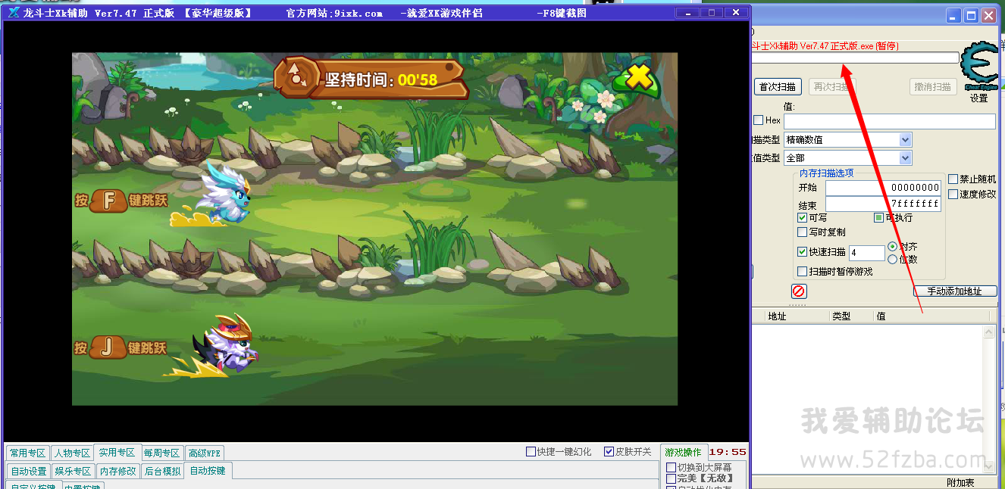Open the scan type dropdown showing 精确数值
Image resolution: width=1005 pixels, height=489 pixels.
(848, 140)
